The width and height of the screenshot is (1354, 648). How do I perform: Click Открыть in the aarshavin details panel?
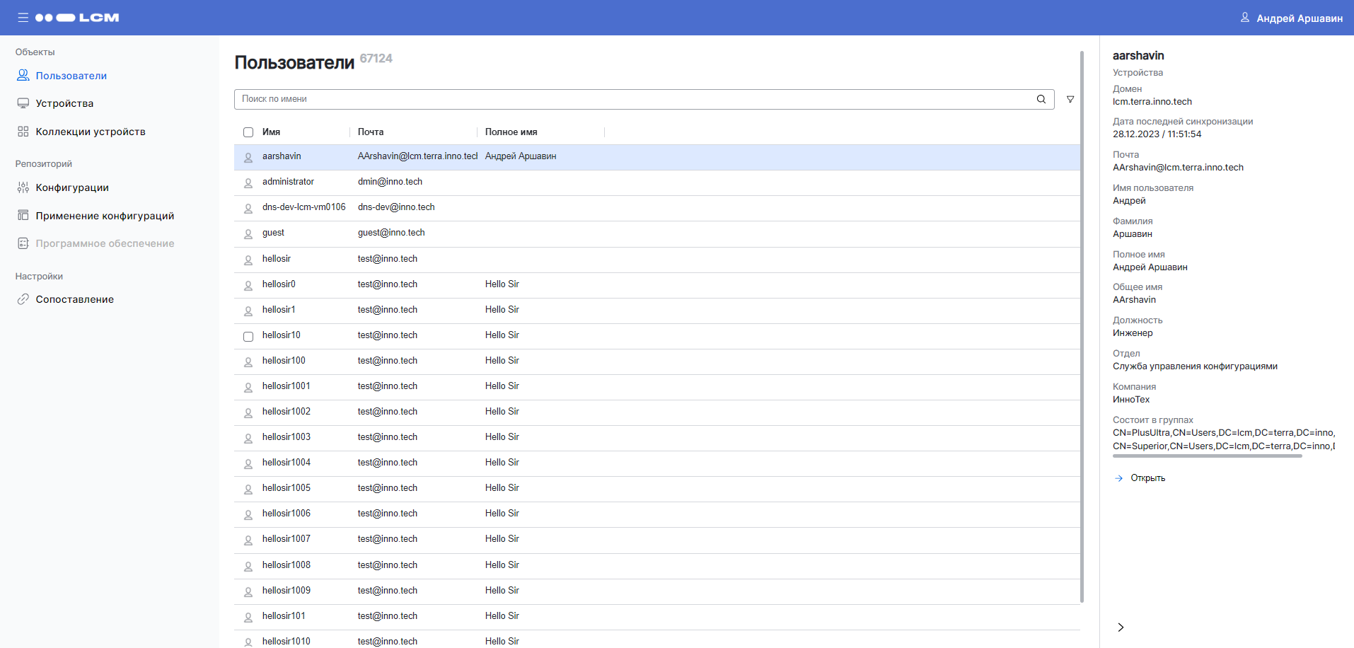[x=1139, y=478]
